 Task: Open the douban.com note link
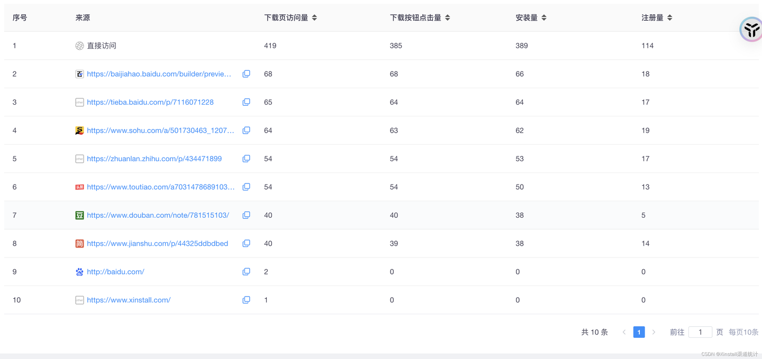(158, 215)
